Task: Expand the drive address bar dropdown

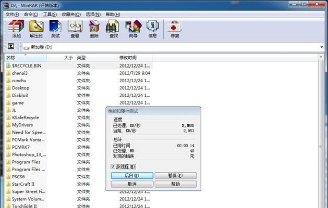Action: pyautogui.click(x=322, y=47)
